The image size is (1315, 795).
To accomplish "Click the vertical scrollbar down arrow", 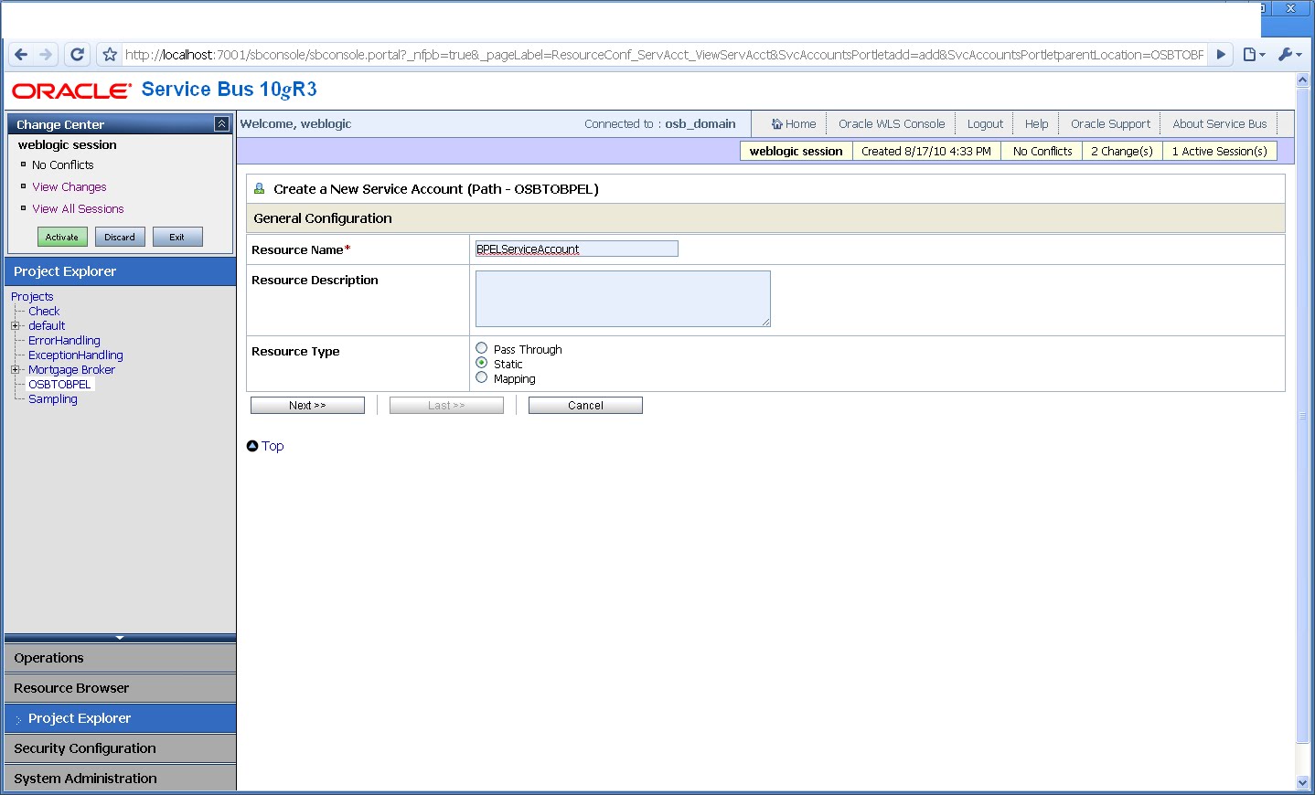I will click(1303, 783).
